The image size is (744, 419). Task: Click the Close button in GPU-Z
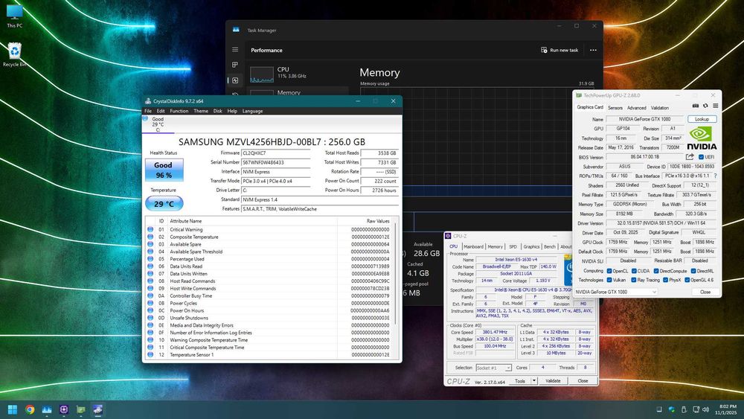click(705, 292)
